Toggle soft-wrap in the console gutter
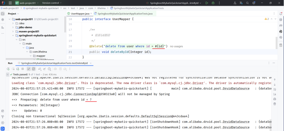The width and height of the screenshot is (284, 131). click(x=275, y=89)
